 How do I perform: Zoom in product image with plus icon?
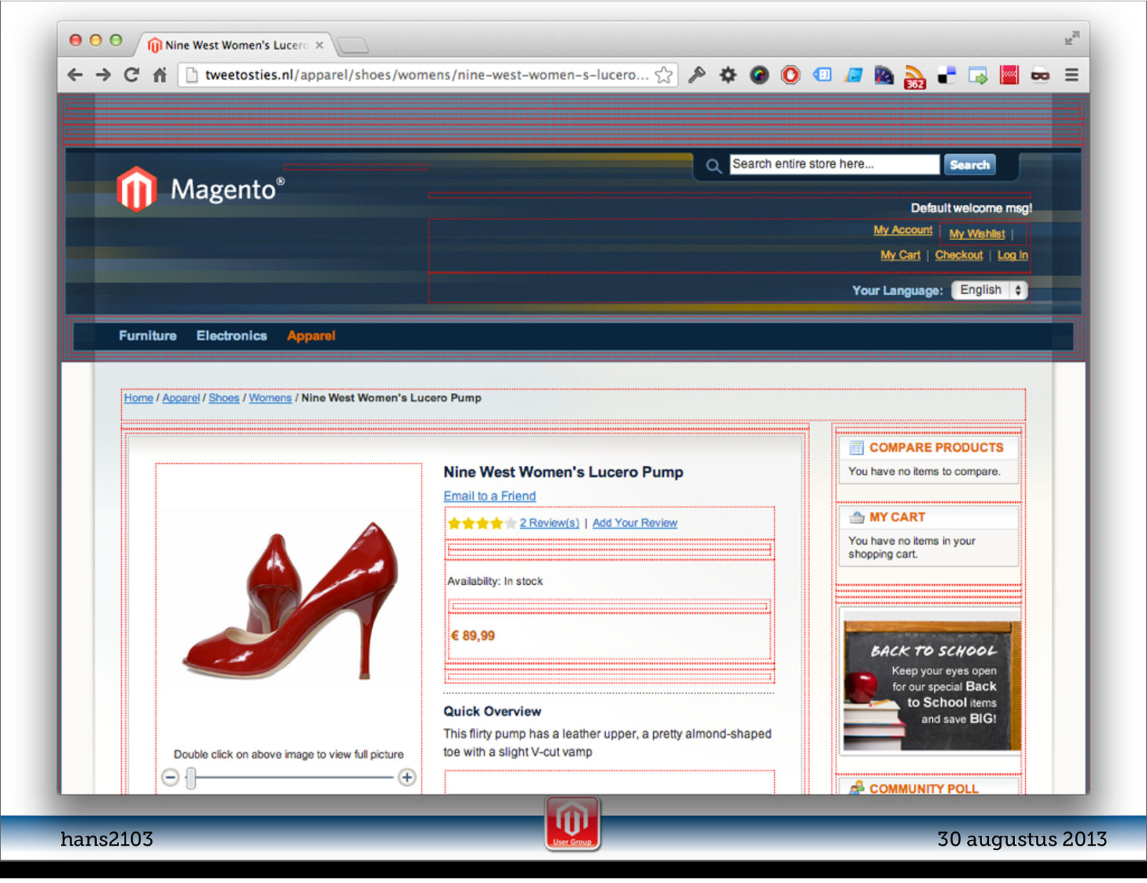(x=407, y=777)
